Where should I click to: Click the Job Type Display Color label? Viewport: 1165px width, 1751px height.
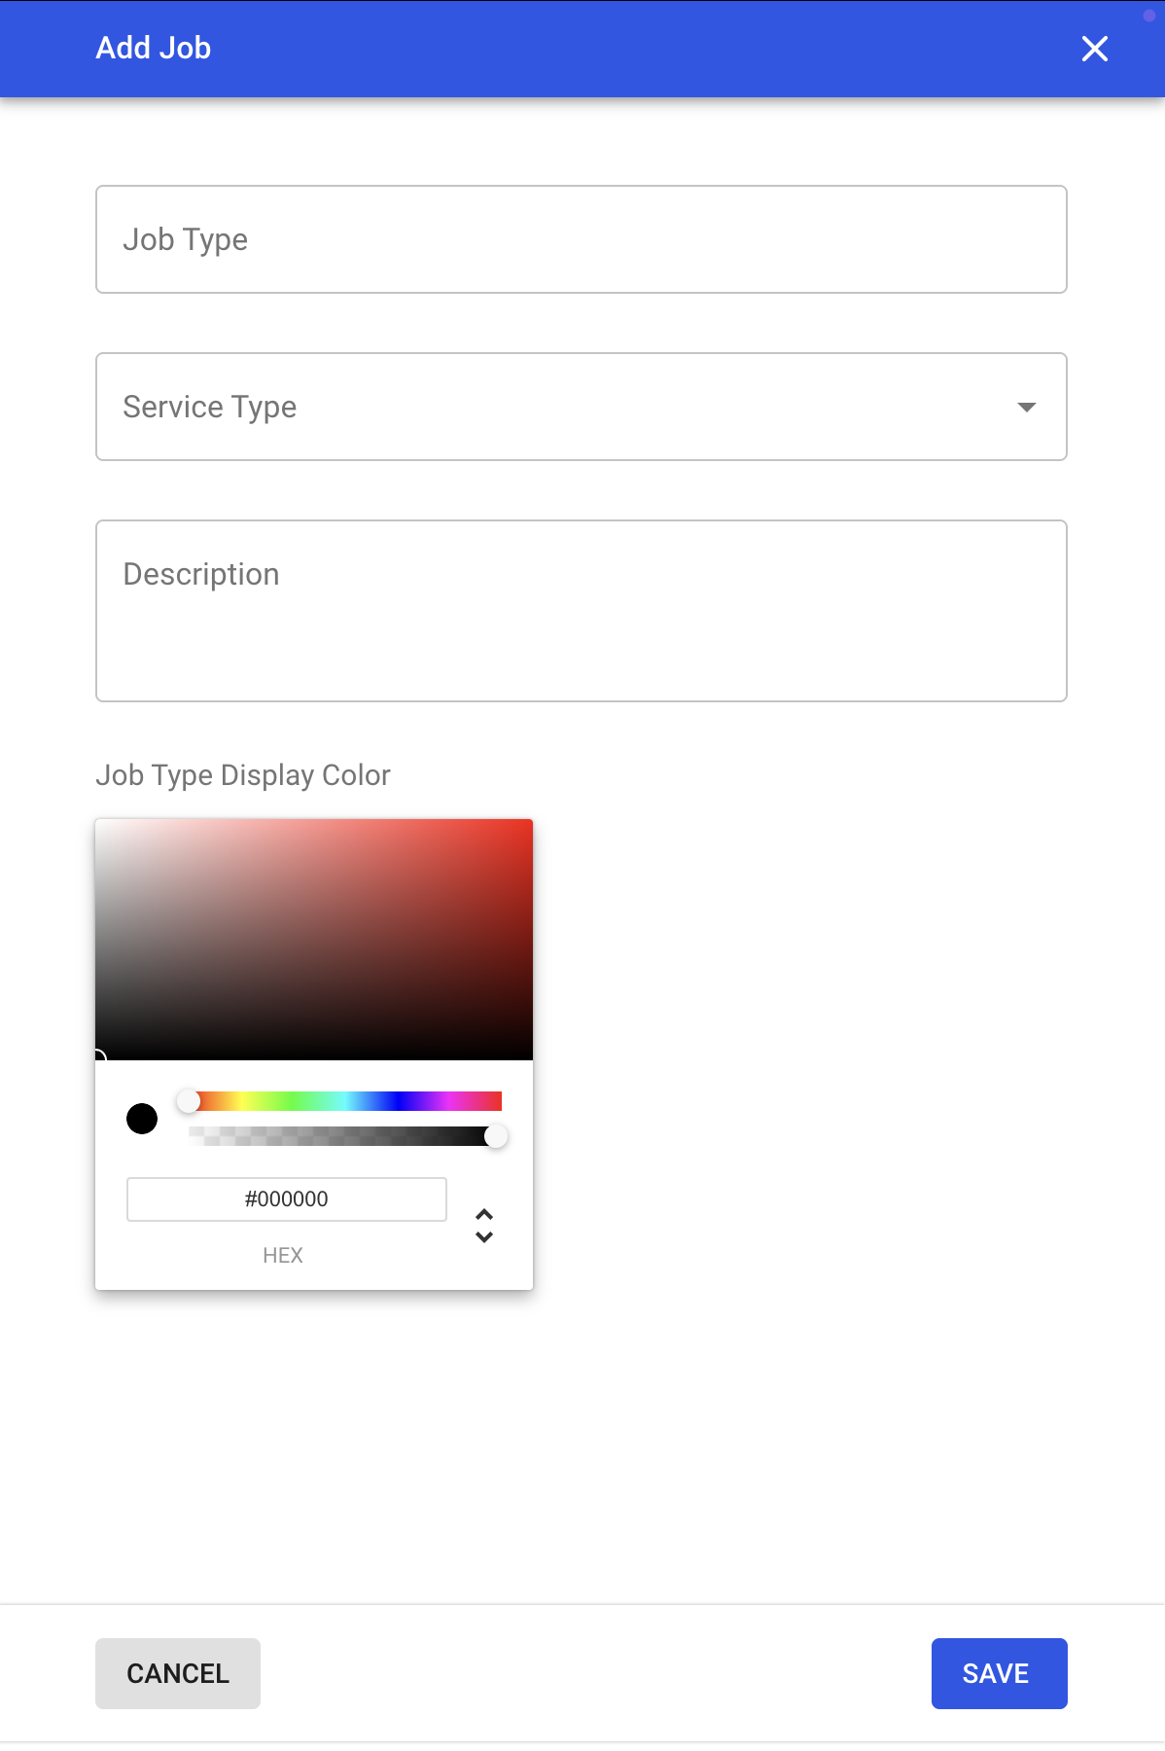point(243,775)
